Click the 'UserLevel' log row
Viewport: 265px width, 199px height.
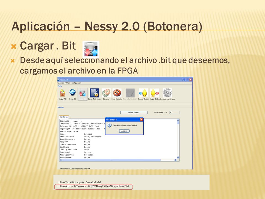(75, 152)
